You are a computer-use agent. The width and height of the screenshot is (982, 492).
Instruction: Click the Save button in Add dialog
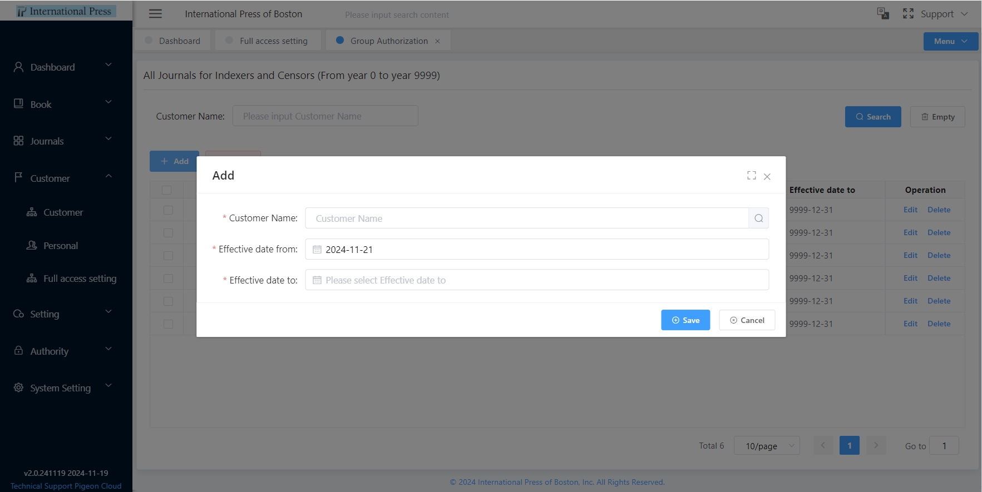(685, 320)
